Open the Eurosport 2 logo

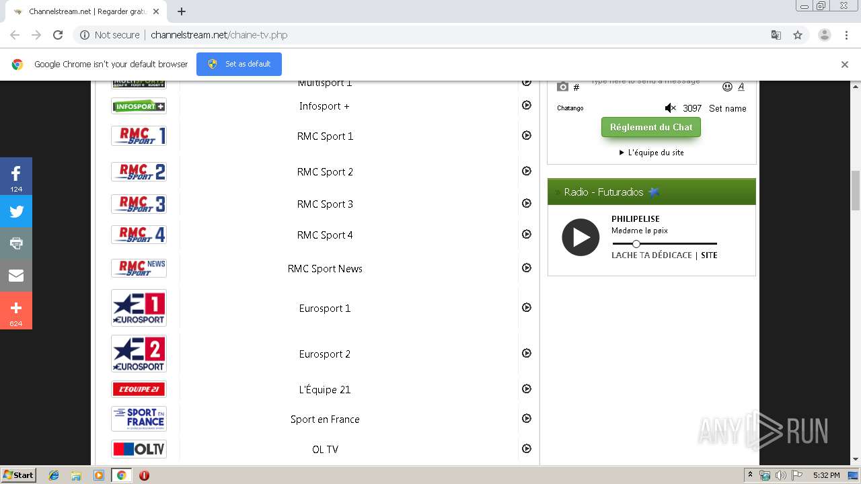139,354
